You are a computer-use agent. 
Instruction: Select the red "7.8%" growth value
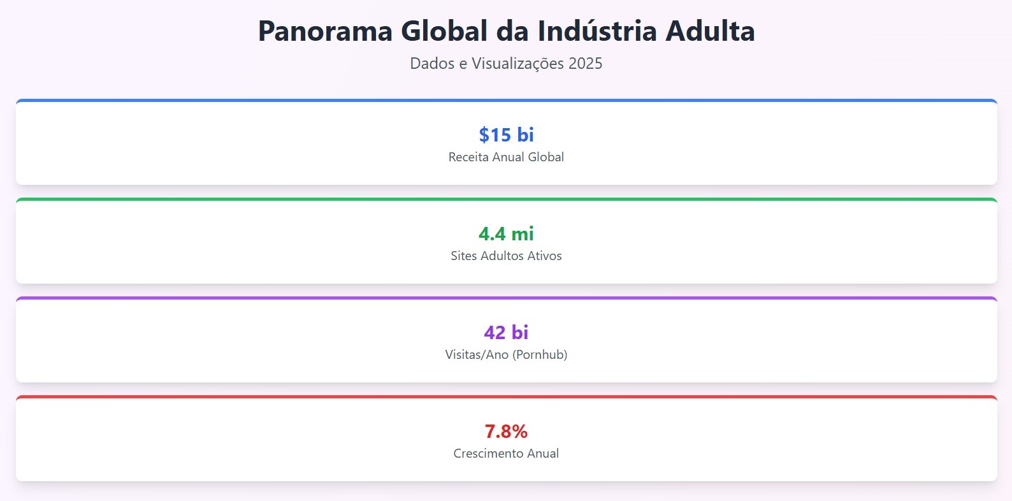[x=506, y=432]
